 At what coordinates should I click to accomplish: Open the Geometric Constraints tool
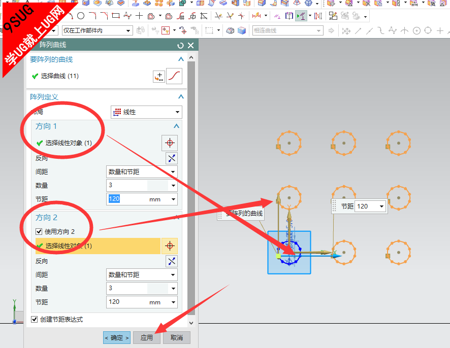coord(277,16)
